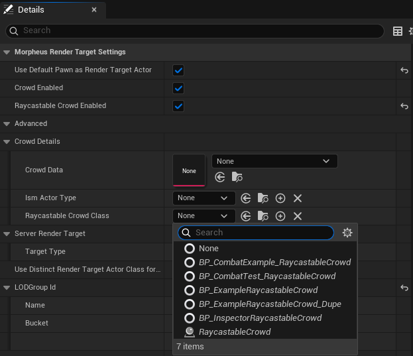This screenshot has height=356, width=413.
Task: Toggle the Crowd Enabled checkbox
Action: point(178,88)
